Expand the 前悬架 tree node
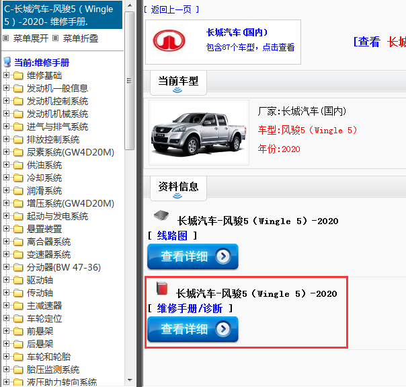The width and height of the screenshot is (406, 387). (6, 331)
